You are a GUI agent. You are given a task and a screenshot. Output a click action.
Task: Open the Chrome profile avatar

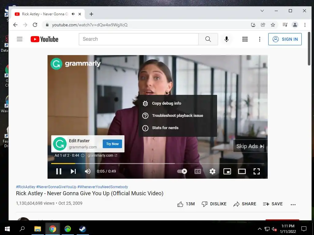(x=295, y=25)
